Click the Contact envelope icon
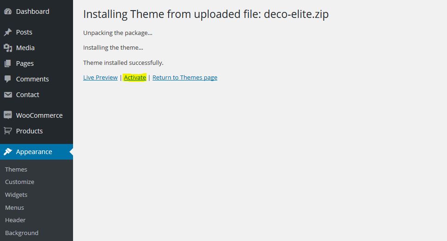The image size is (447, 241). [x=8, y=95]
